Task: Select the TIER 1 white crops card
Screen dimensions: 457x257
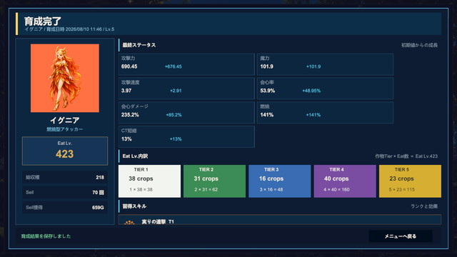Action: click(x=149, y=181)
